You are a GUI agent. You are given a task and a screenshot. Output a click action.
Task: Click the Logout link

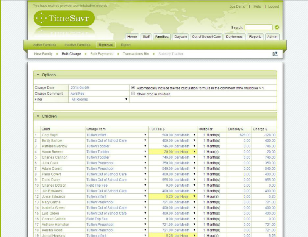pyautogui.click(x=274, y=6)
